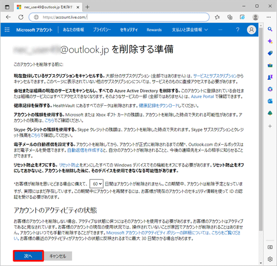Open Microsoft 365 sidebar icon
Viewport: 277px width, 266px height.
270,89
